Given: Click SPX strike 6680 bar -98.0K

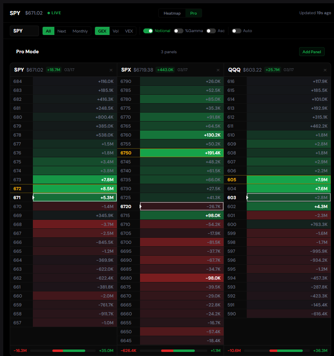Looking at the screenshot, I should pyautogui.click(x=182, y=278).
